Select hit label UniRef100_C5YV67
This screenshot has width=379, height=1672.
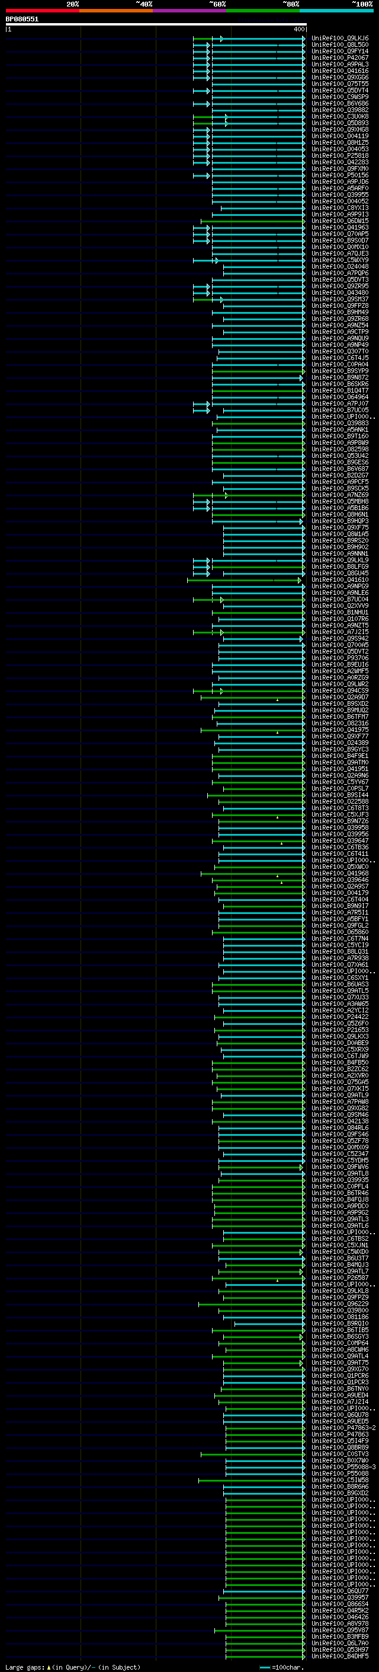coord(340,782)
